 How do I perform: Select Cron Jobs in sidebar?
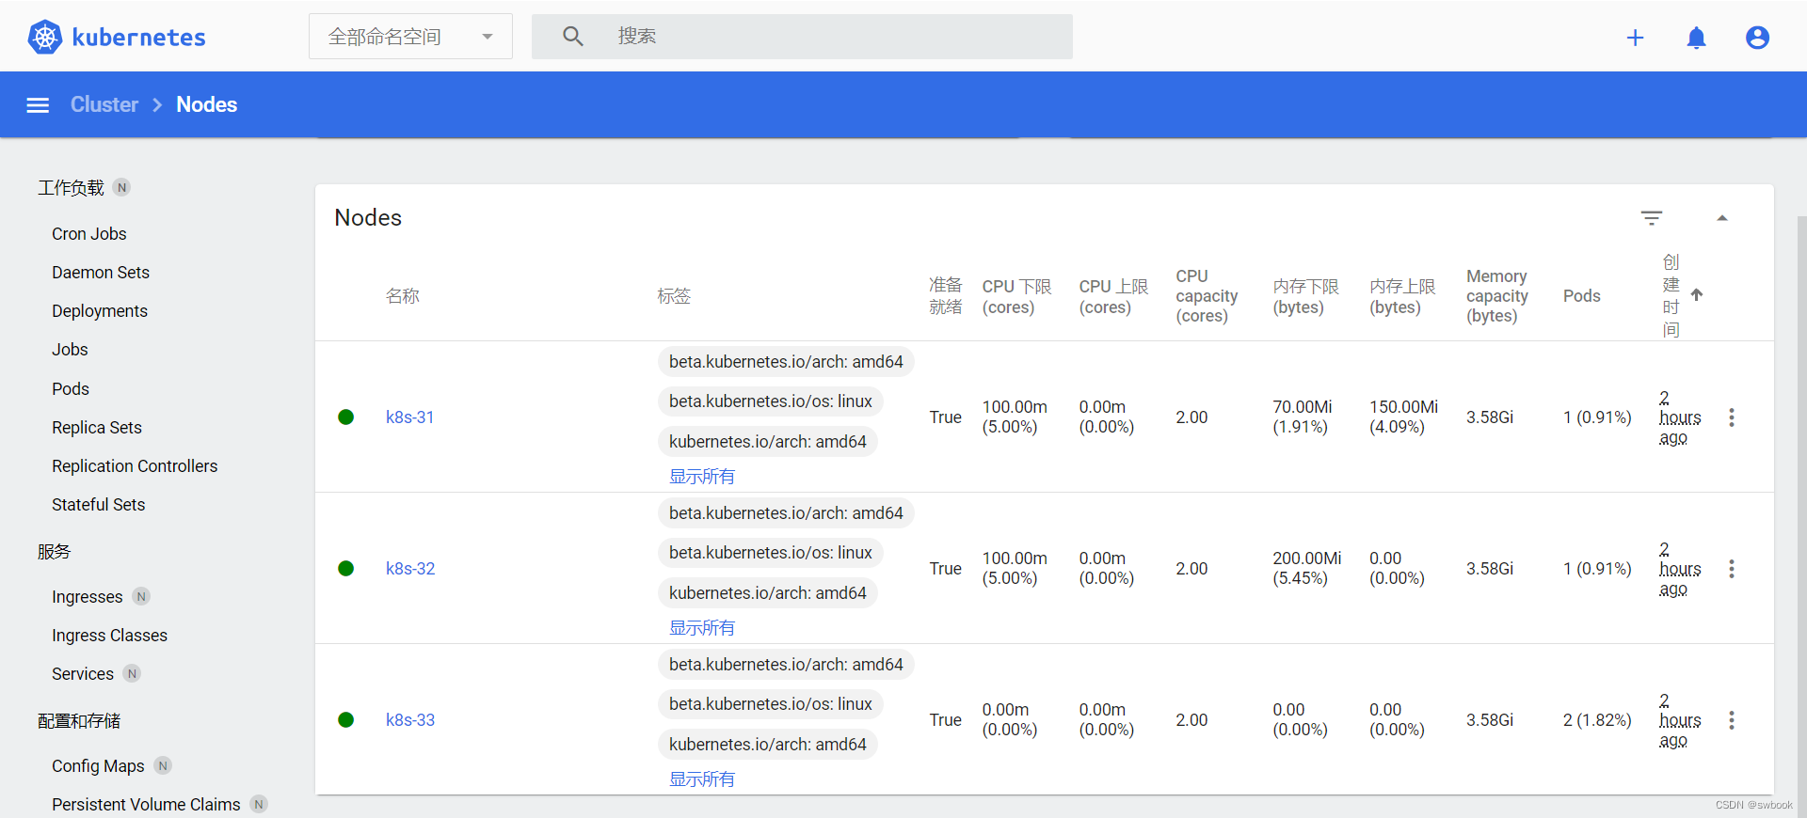click(x=89, y=234)
